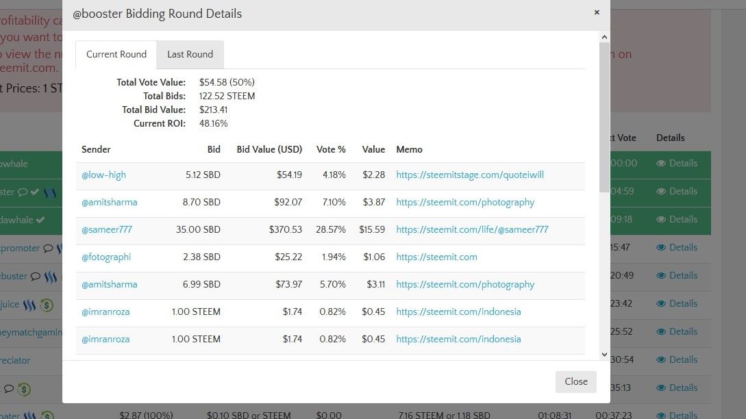Screen dimensions: 746x419
Task: Click the '$370.53' bid value cell
Action: (x=286, y=230)
